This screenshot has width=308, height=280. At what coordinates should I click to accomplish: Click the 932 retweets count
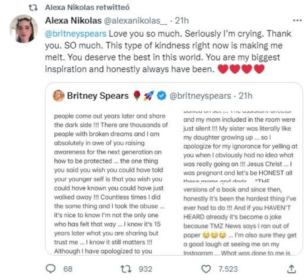pos(145,269)
